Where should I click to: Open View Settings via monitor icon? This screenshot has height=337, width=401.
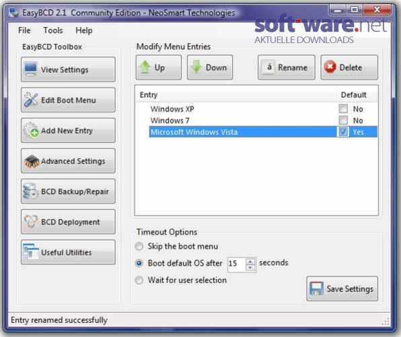(31, 69)
